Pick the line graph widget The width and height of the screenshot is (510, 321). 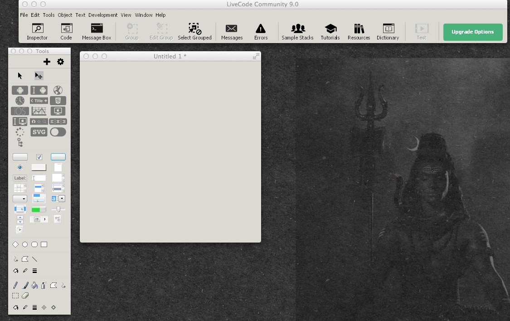point(39,111)
